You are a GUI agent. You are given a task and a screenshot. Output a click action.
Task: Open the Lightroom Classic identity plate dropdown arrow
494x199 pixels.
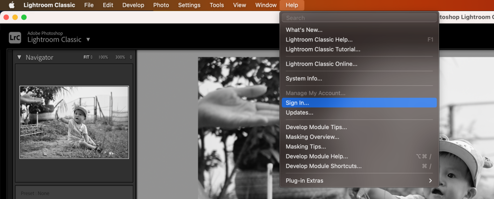click(88, 40)
